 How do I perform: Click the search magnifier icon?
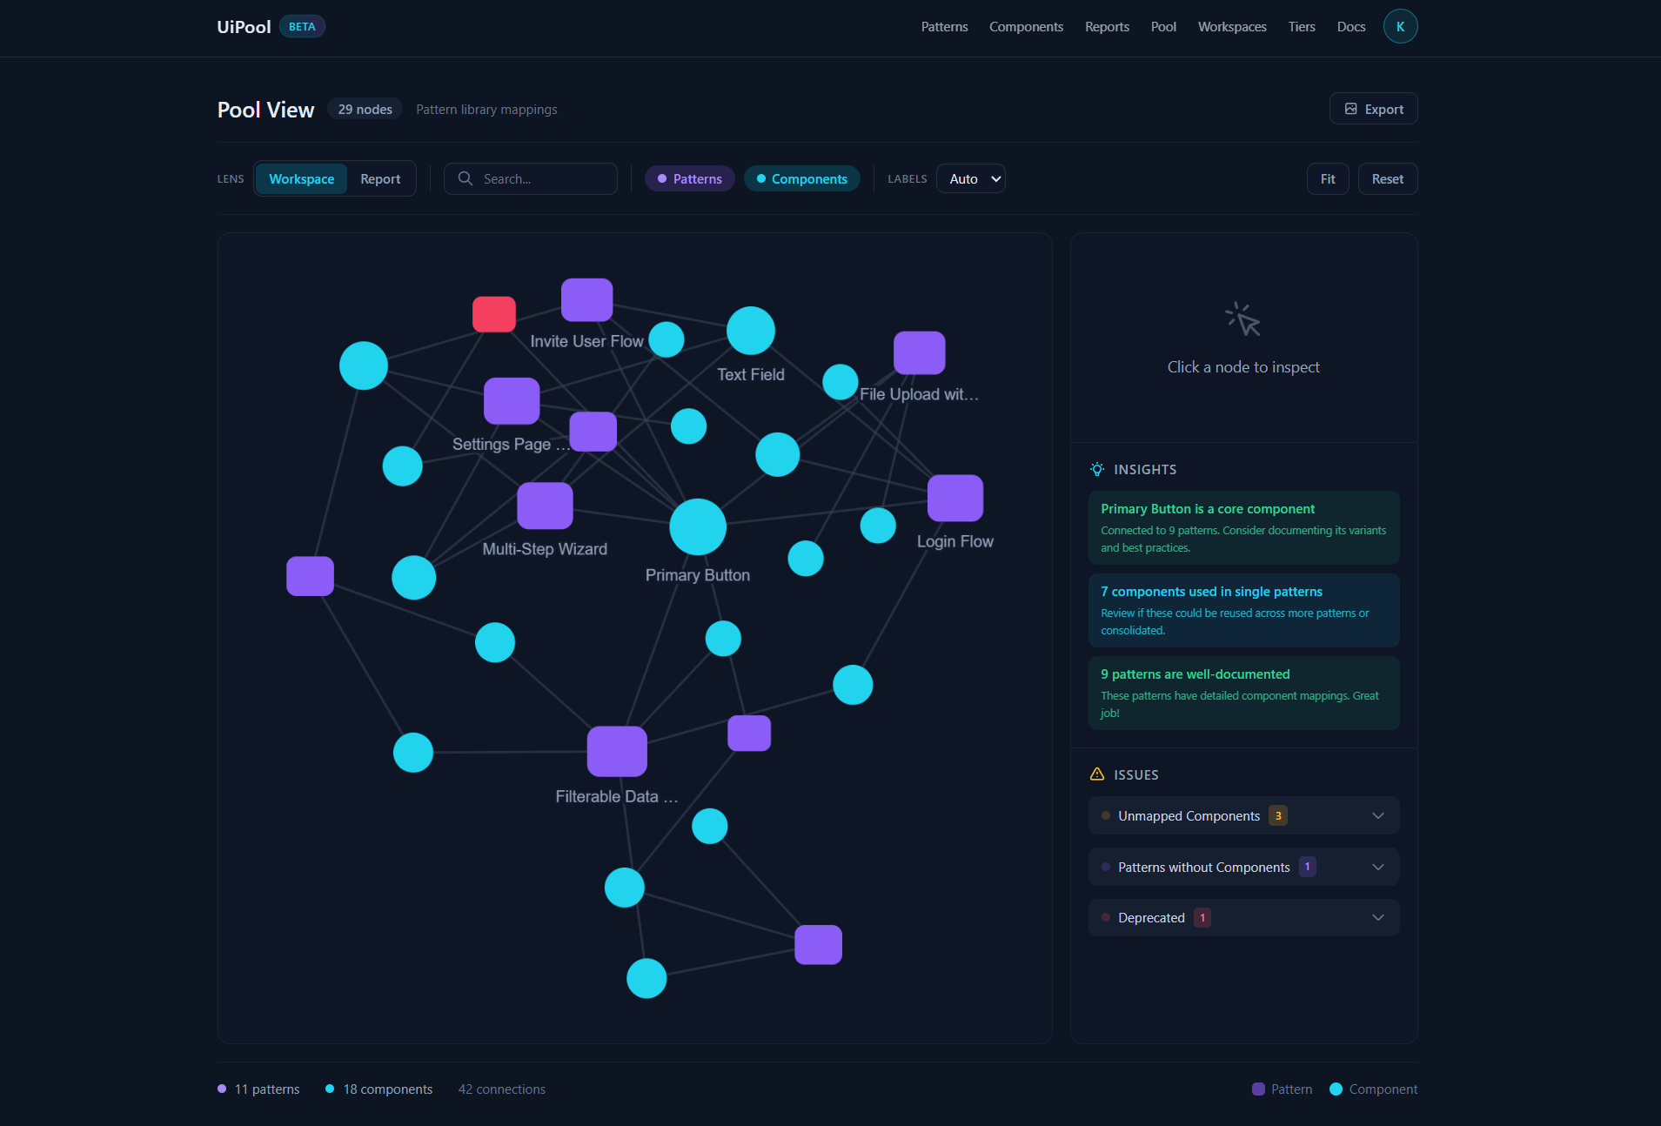[x=465, y=178]
